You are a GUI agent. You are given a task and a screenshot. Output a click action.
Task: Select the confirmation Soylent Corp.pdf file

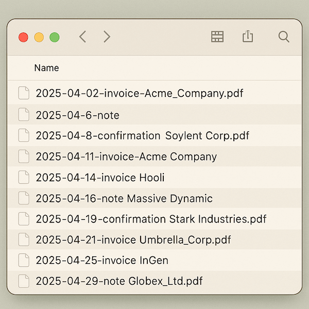point(142,136)
